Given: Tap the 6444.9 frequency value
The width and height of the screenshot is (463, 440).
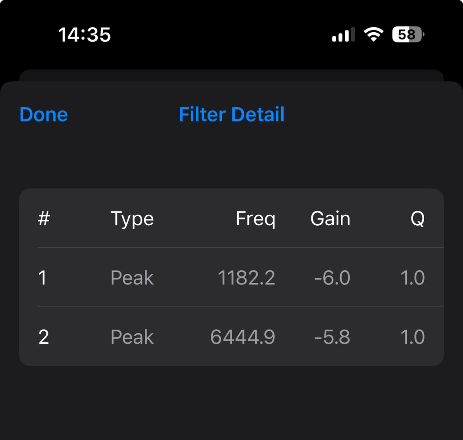Looking at the screenshot, I should (243, 337).
